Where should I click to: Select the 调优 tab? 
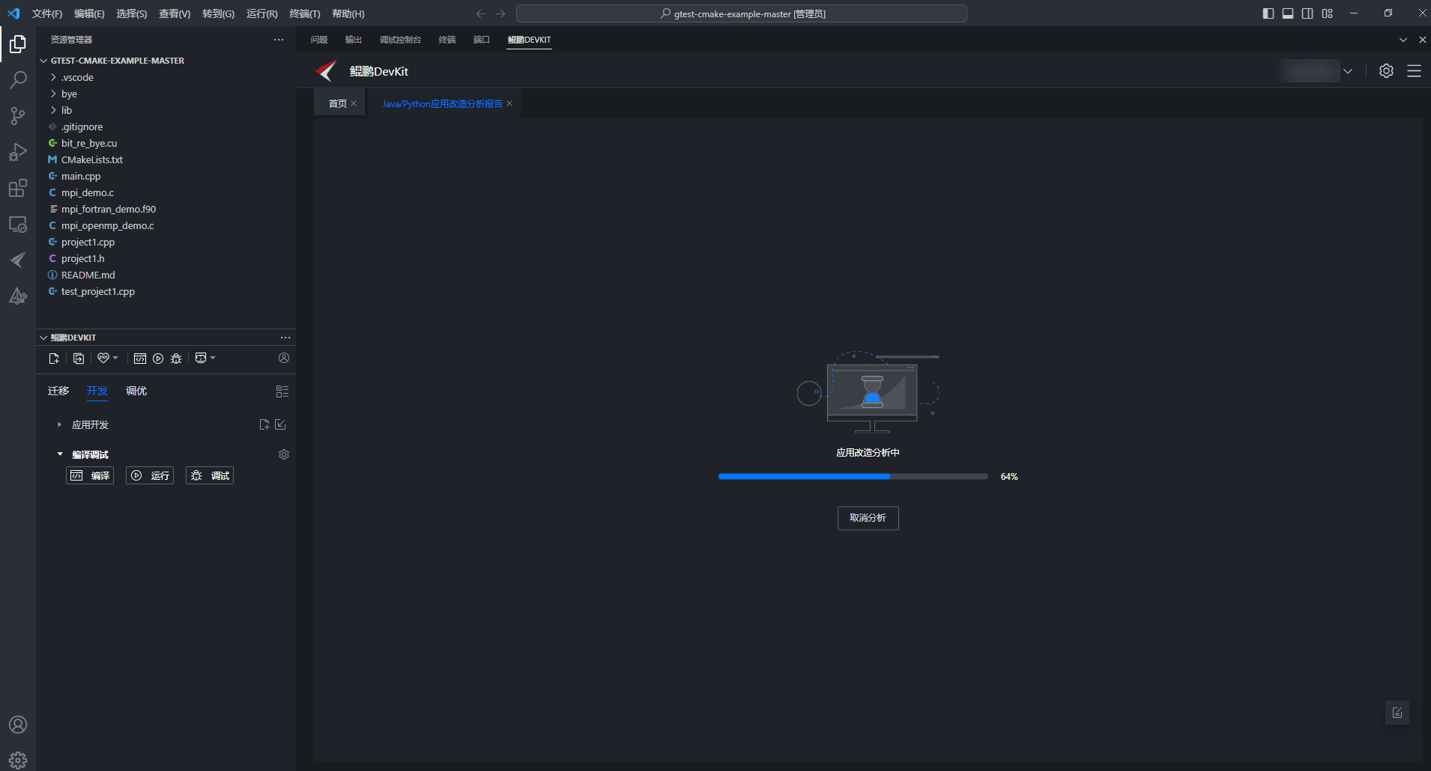pyautogui.click(x=136, y=391)
